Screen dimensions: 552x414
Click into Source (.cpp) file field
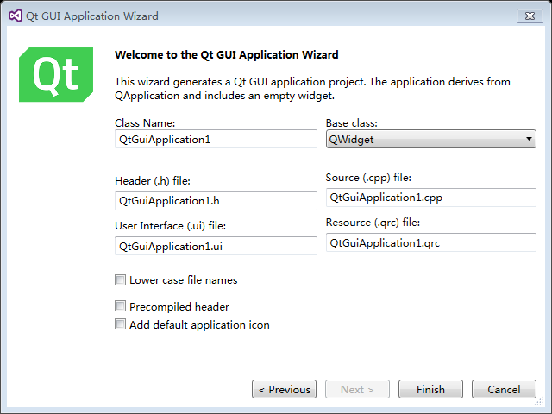tap(431, 198)
